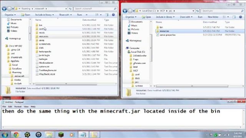Viewport: 246px width, 138px height.
Task: Open Organize dropdown in .minecraft window
Action: click(x=10, y=15)
